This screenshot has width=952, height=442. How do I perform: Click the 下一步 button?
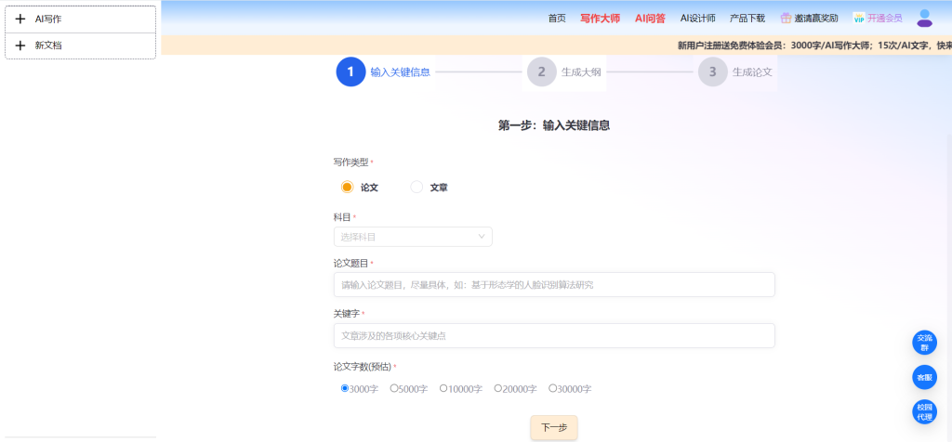554,427
